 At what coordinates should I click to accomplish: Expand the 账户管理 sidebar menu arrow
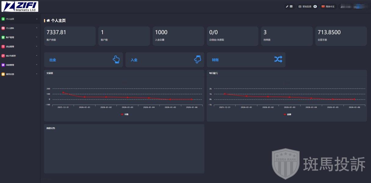(x=37, y=37)
